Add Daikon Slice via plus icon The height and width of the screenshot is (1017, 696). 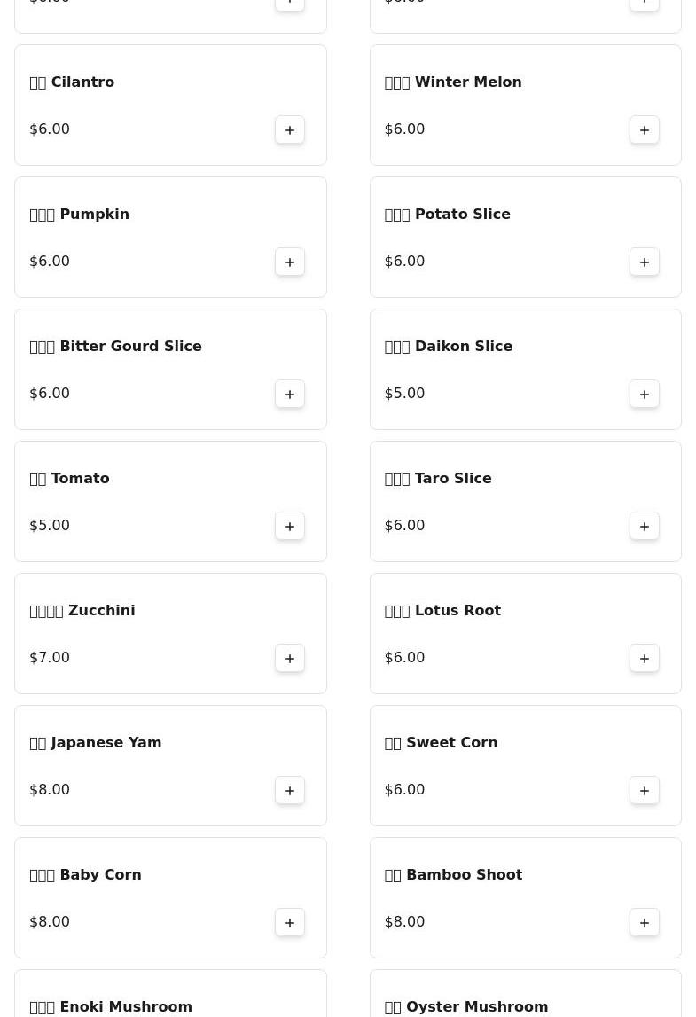pos(644,395)
